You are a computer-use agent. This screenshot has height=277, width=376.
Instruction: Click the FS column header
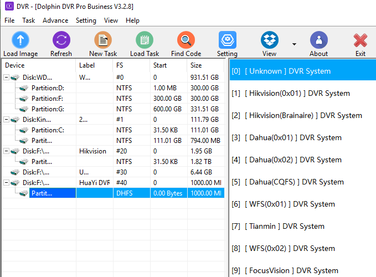click(x=131, y=65)
